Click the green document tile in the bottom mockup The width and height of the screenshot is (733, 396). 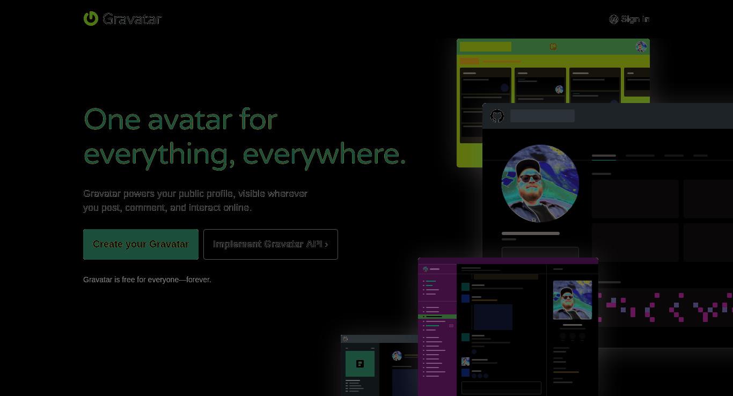[x=360, y=364]
